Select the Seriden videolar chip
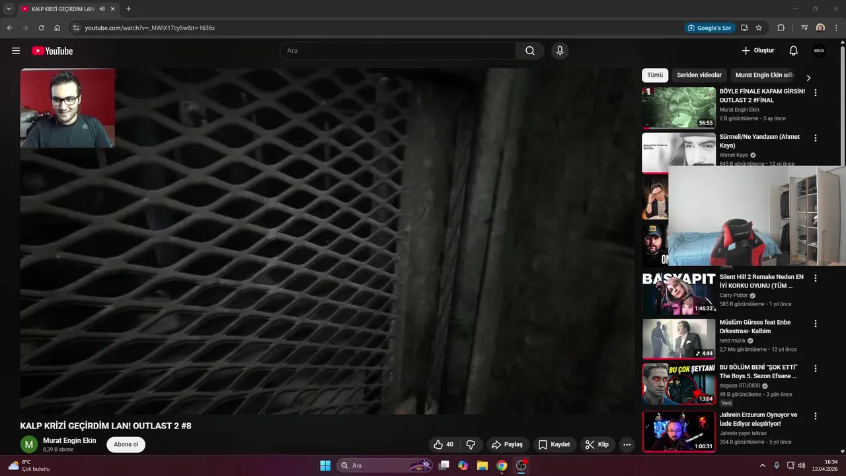The image size is (846, 476). click(699, 75)
